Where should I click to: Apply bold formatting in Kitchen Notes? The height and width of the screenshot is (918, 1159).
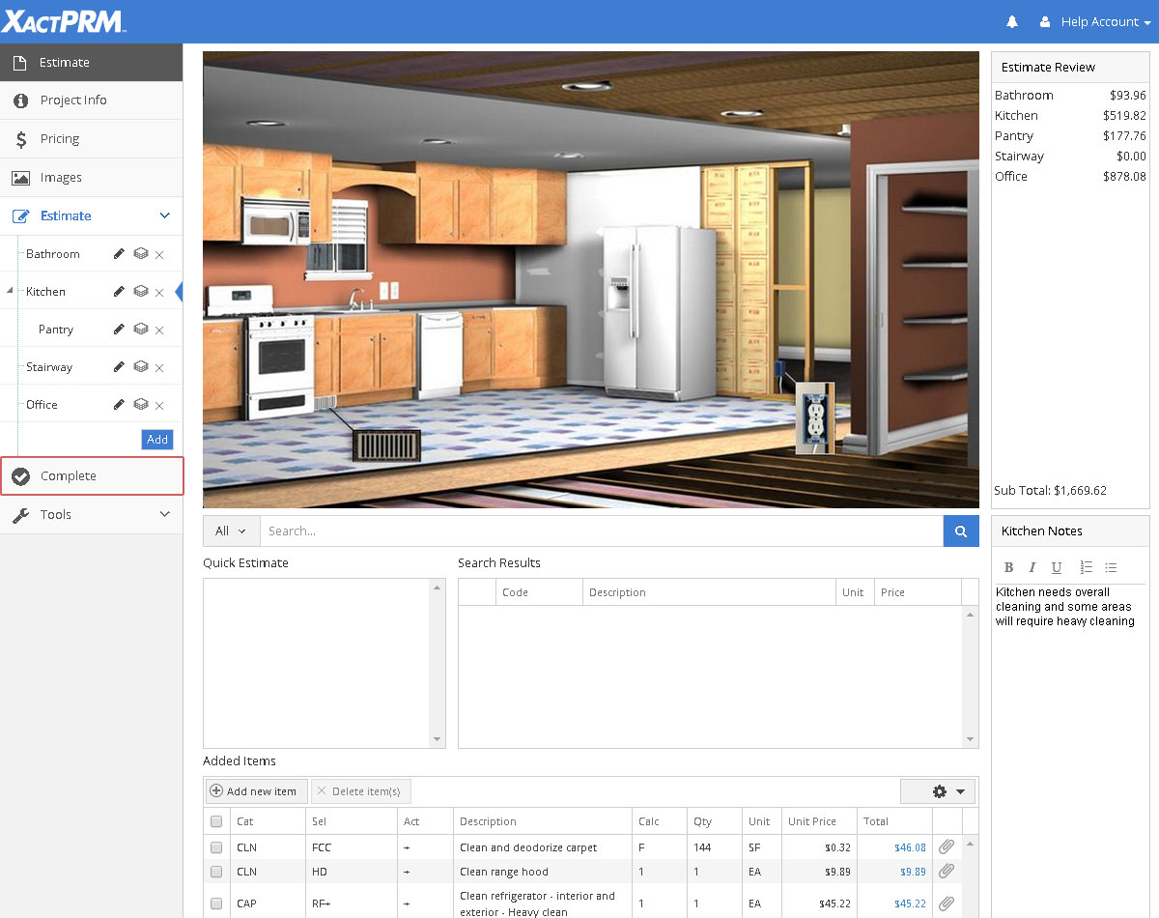coord(1008,567)
